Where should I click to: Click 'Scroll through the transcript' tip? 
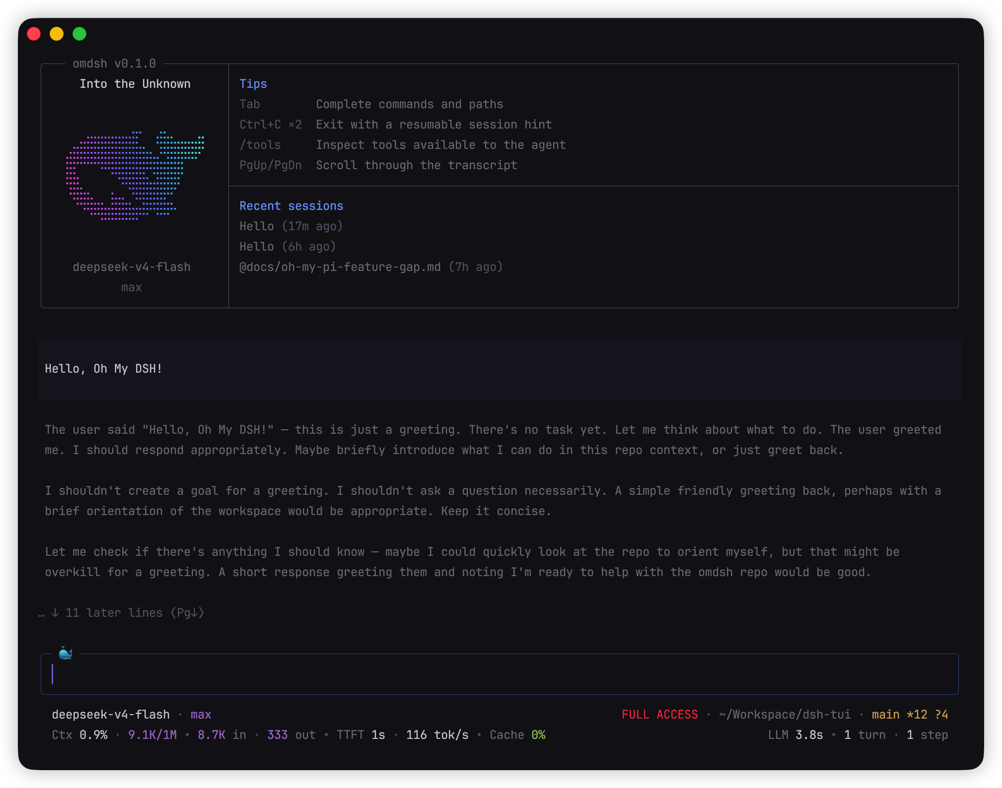point(417,165)
